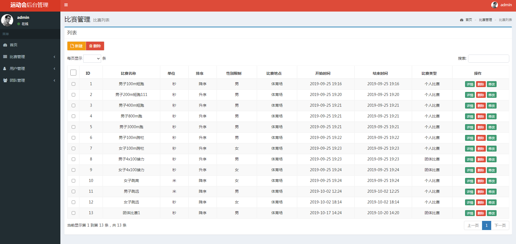
Task: Select the 2019-10-02 12:25 end time cell
Action: [383, 191]
